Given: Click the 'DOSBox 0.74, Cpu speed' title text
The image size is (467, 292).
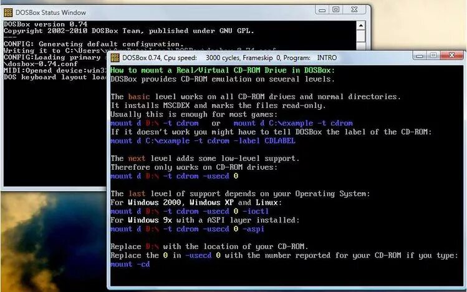Looking at the screenshot, I should coord(160,58).
